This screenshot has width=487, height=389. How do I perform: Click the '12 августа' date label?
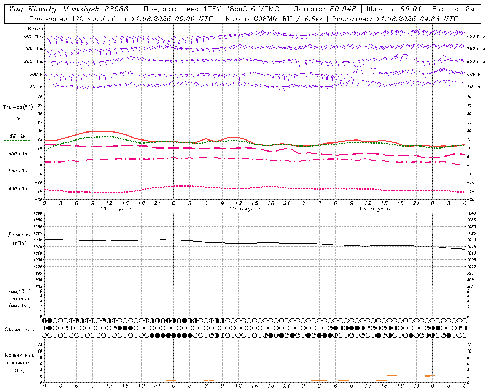(245, 209)
